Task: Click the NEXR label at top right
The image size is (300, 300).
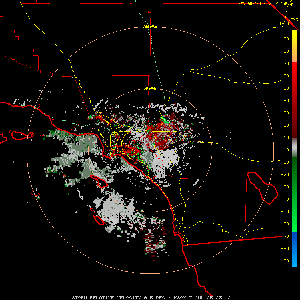Action: point(293,20)
